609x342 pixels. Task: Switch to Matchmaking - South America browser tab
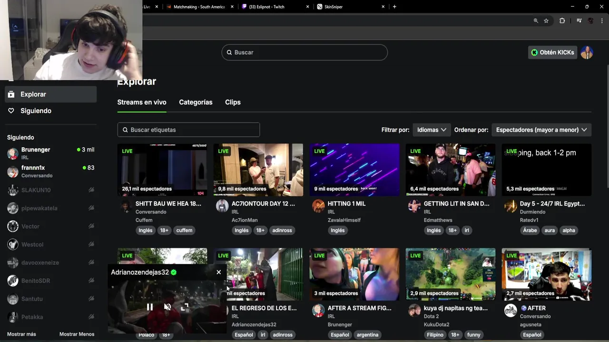pos(199,7)
